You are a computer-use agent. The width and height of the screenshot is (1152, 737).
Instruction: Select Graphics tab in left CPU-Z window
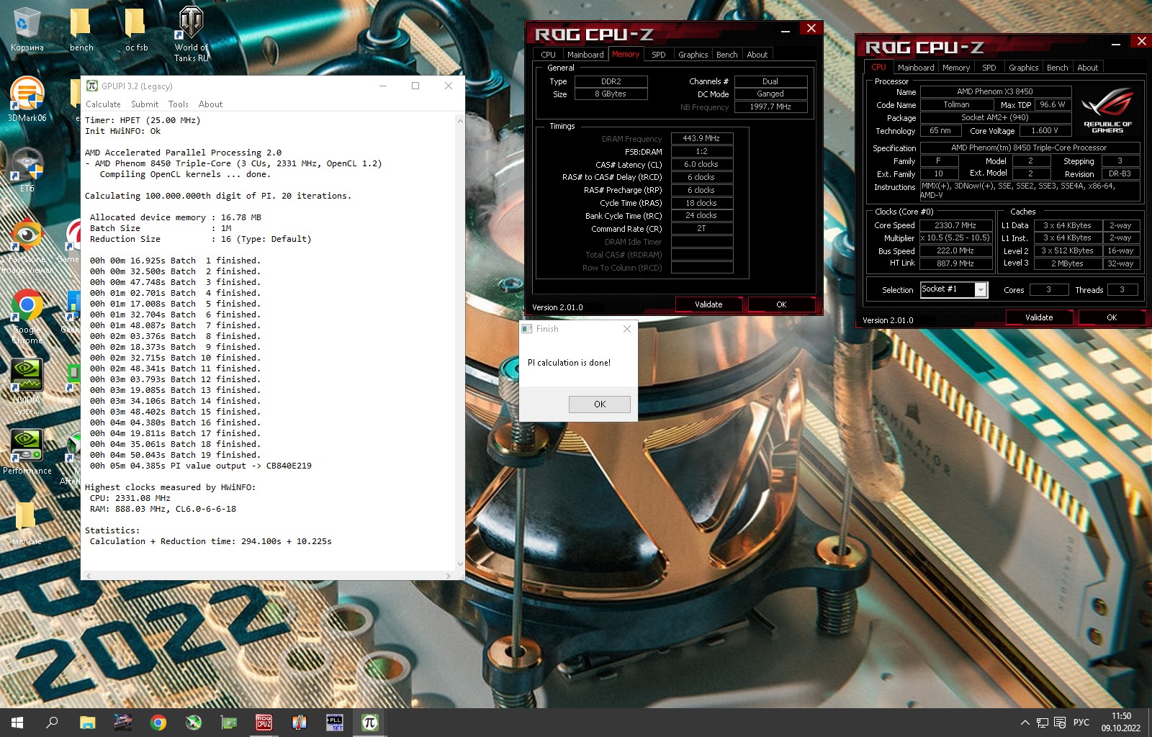pyautogui.click(x=693, y=55)
